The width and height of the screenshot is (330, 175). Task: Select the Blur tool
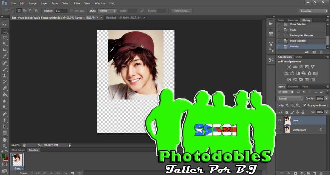(4, 101)
